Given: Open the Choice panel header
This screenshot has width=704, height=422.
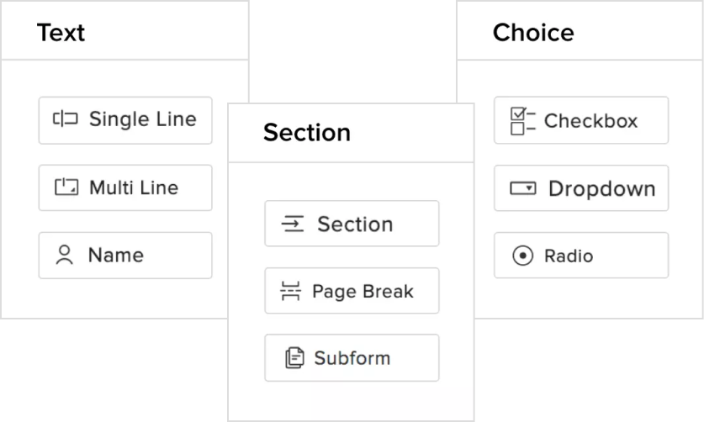Looking at the screenshot, I should coord(533,33).
